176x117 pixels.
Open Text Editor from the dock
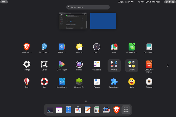pos(87,110)
